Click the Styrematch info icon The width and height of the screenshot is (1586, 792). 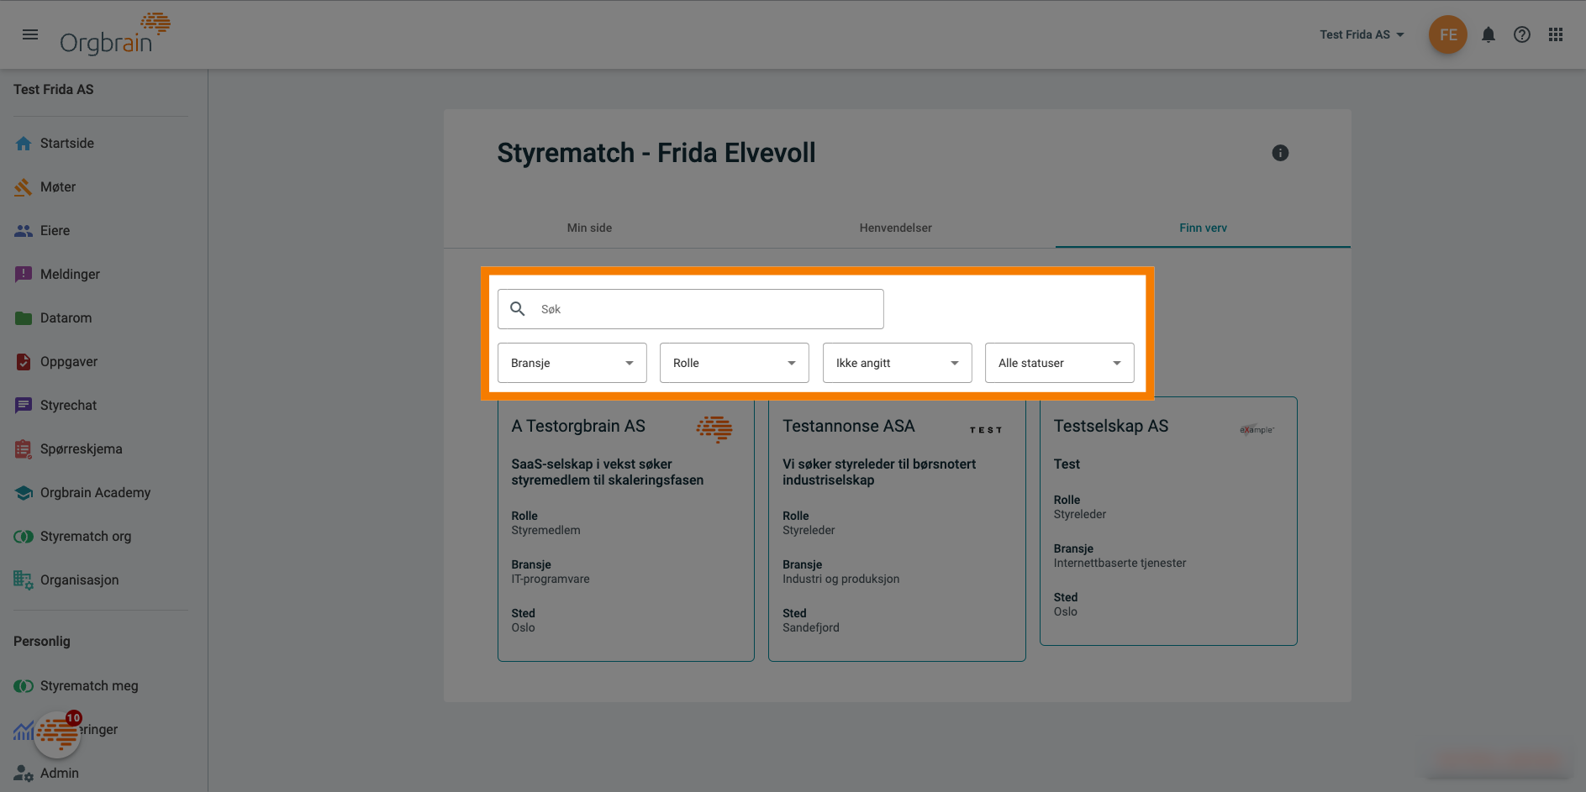click(x=1280, y=153)
